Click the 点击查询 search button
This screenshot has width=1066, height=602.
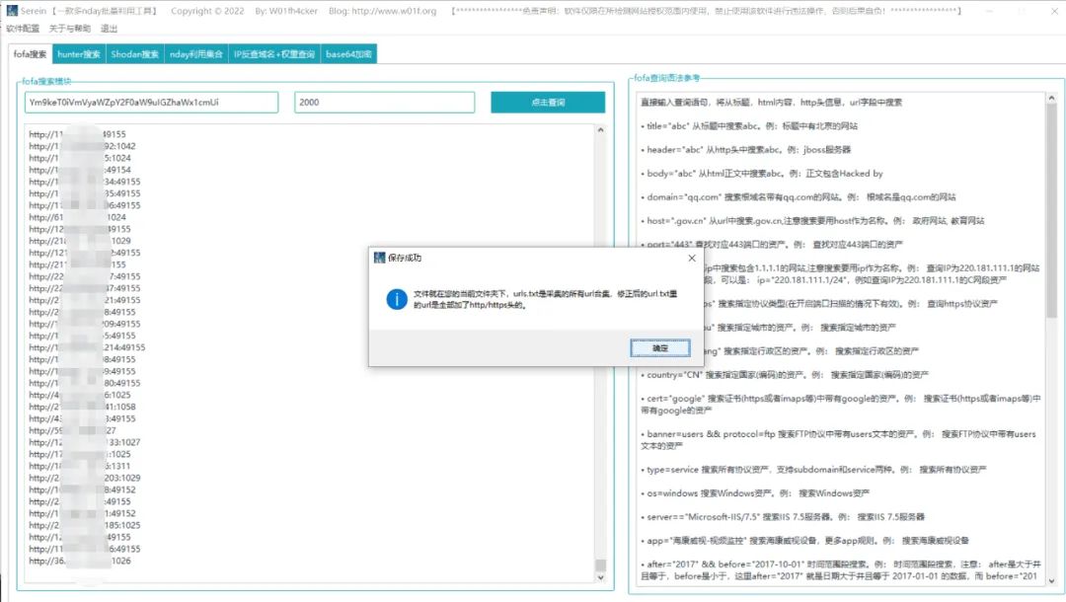pyautogui.click(x=548, y=102)
